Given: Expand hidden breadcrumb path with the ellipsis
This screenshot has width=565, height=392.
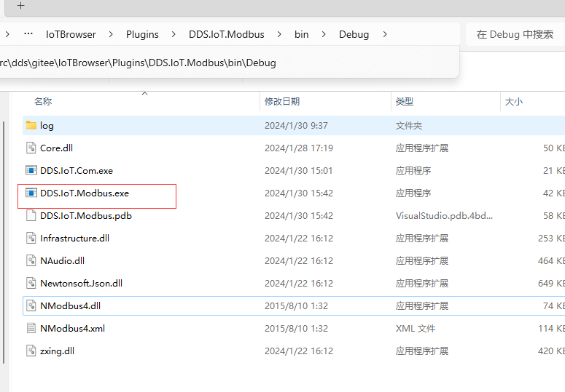Looking at the screenshot, I should (x=28, y=34).
